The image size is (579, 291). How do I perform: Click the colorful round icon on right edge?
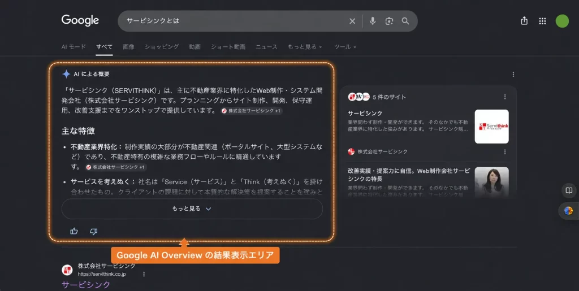tap(568, 211)
